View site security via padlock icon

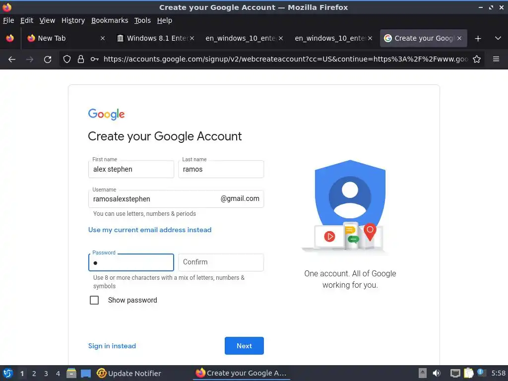click(81, 59)
